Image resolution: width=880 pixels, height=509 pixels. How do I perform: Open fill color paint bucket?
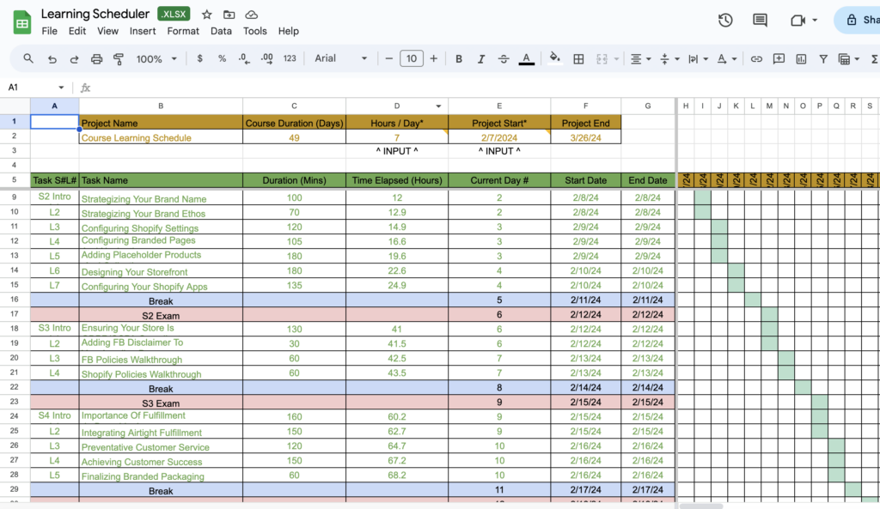click(x=554, y=58)
